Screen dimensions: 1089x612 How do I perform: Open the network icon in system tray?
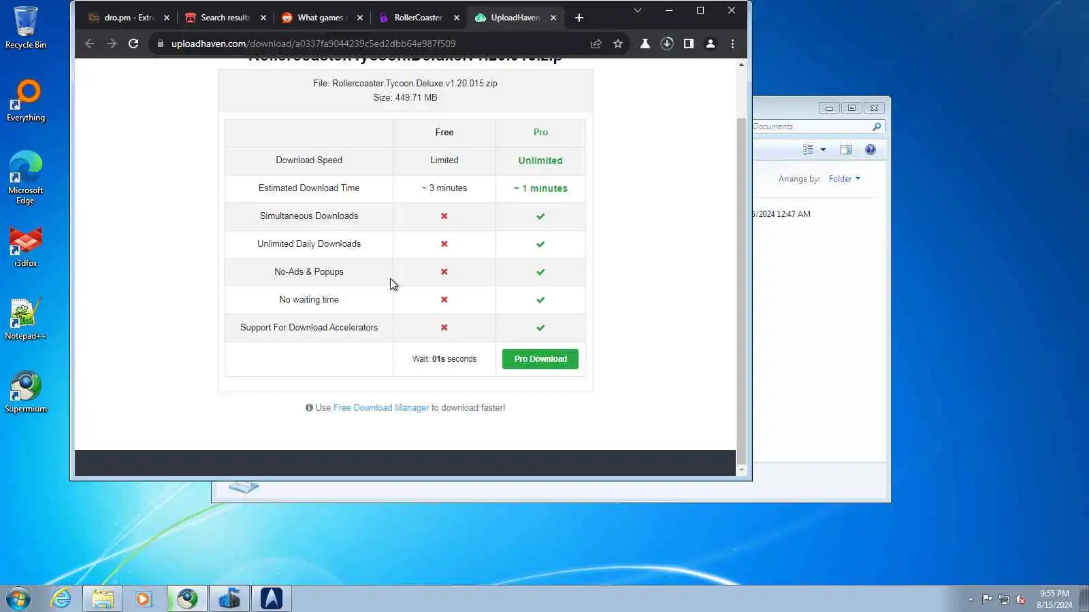(1004, 599)
